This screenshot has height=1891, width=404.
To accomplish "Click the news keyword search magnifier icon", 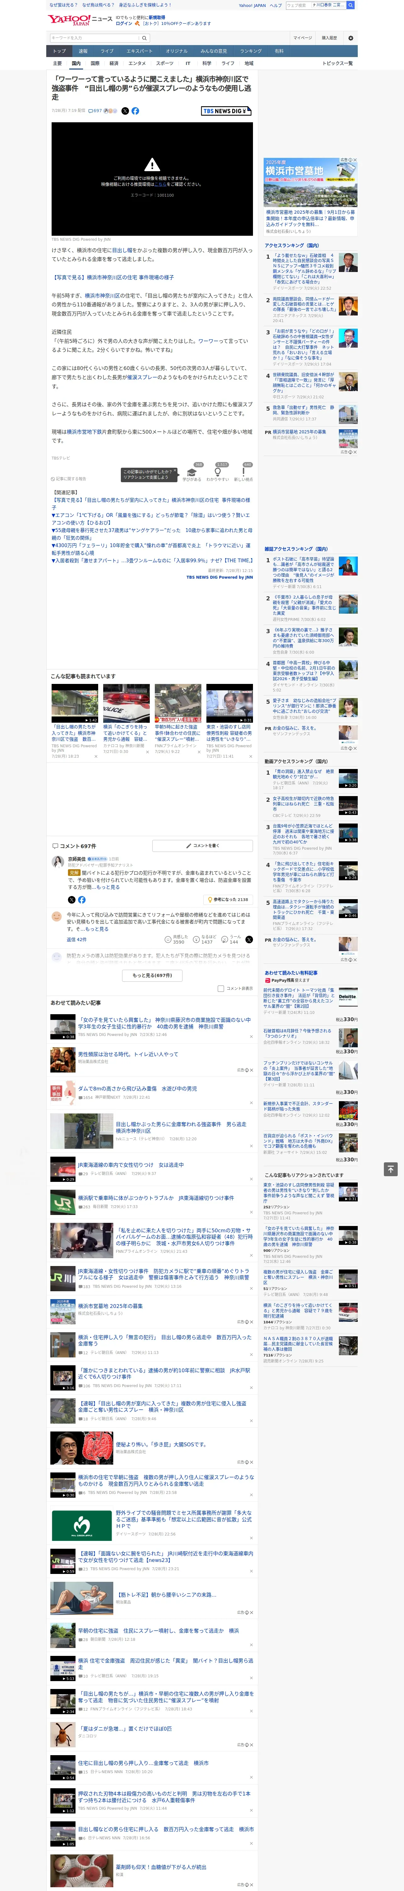I will coord(144,38).
